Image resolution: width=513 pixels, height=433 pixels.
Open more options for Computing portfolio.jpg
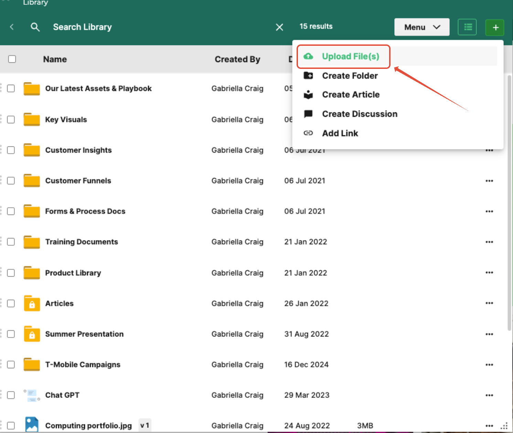pyautogui.click(x=489, y=426)
